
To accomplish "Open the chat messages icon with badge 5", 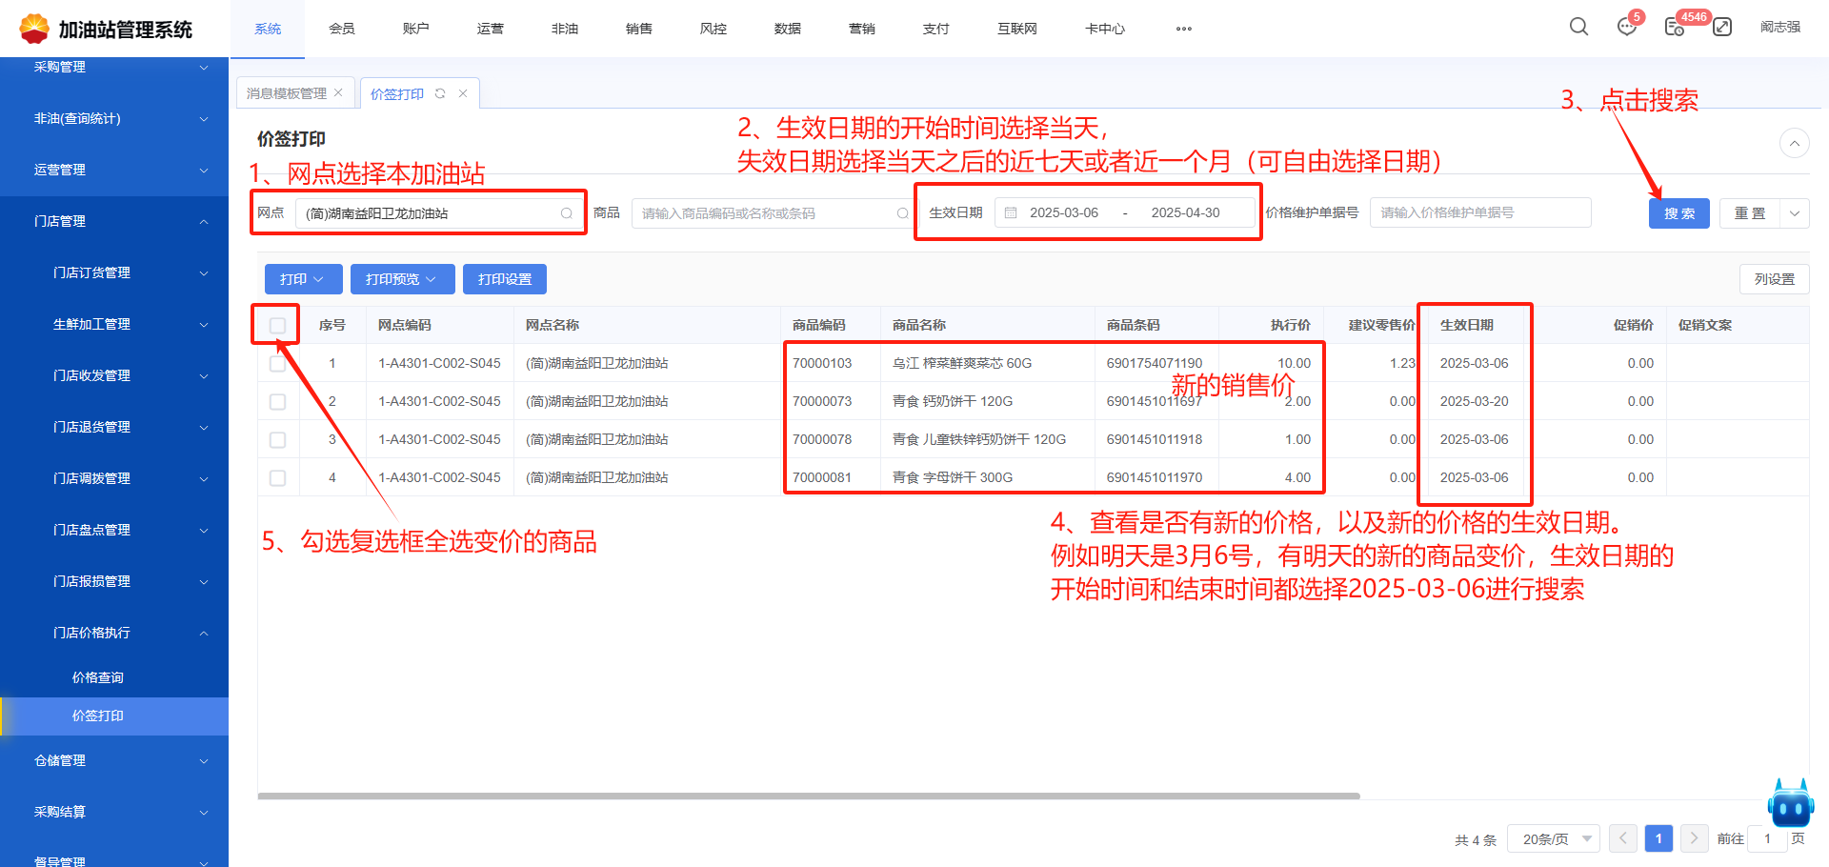I will 1627,27.
